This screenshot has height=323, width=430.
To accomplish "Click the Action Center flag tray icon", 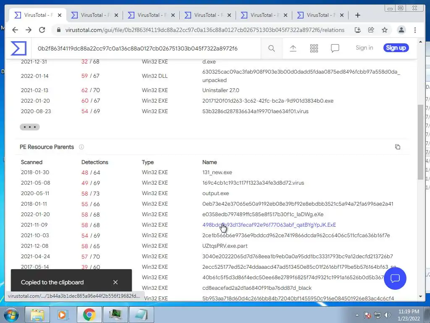I will click(367, 315).
